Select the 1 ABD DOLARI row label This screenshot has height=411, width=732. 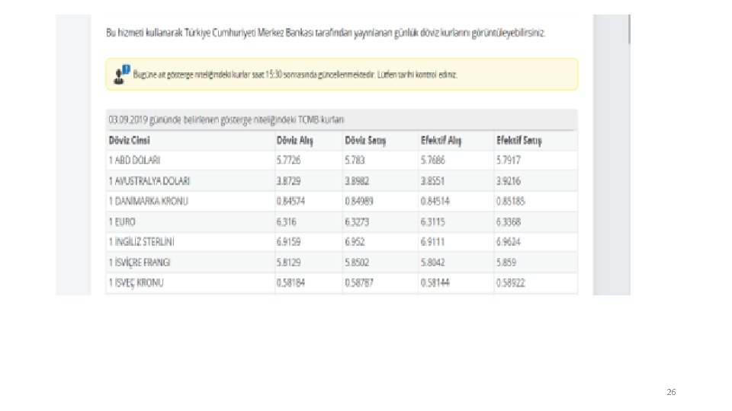136,161
